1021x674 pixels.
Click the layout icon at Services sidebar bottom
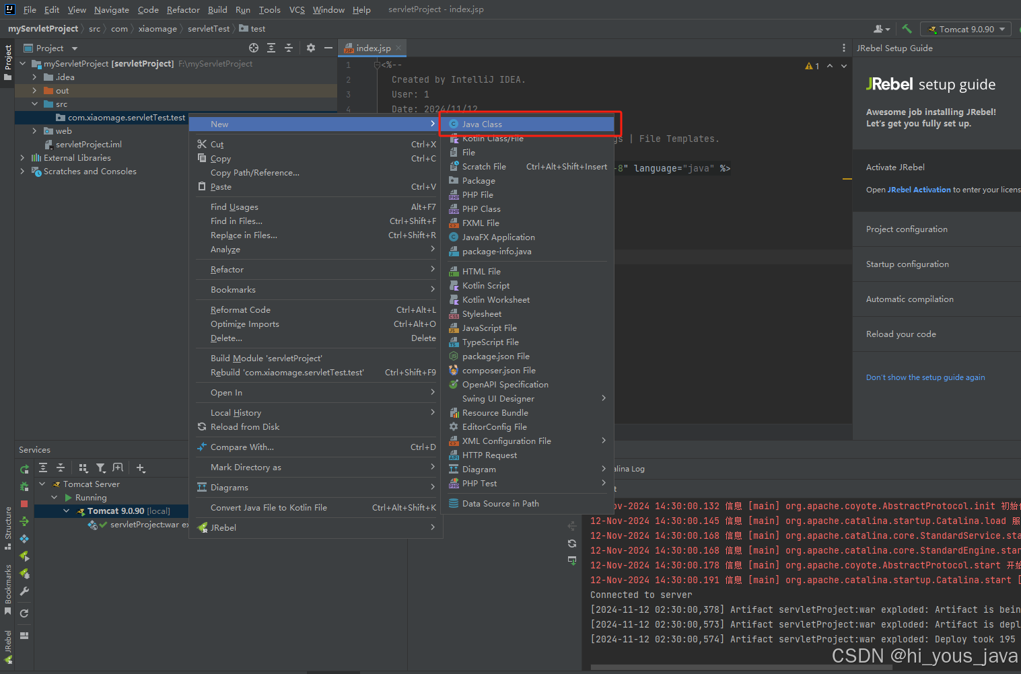click(24, 635)
